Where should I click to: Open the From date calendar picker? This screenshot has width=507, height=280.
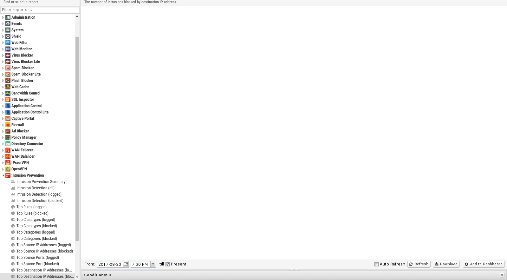tap(126, 264)
